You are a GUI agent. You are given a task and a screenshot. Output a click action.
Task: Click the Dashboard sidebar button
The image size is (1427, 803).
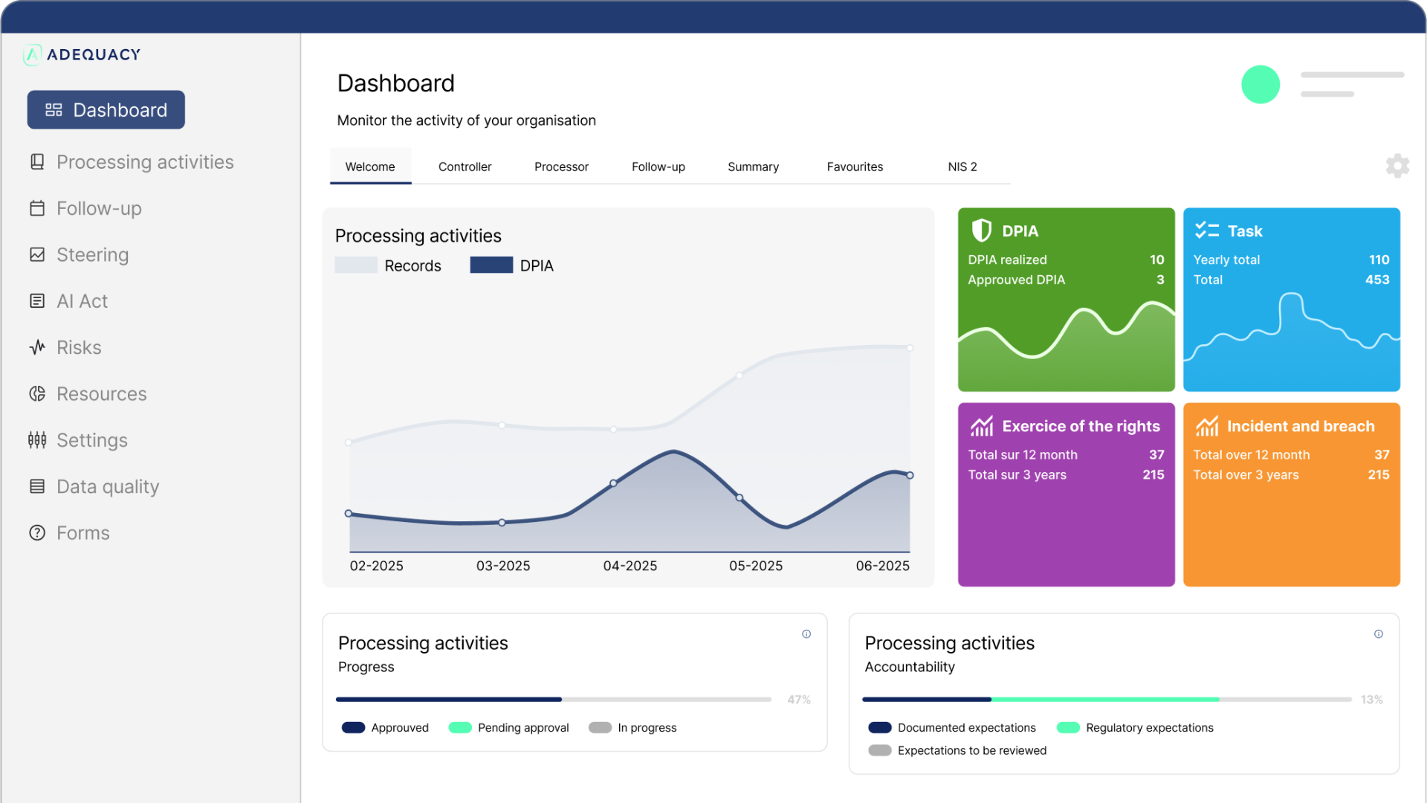(x=106, y=110)
